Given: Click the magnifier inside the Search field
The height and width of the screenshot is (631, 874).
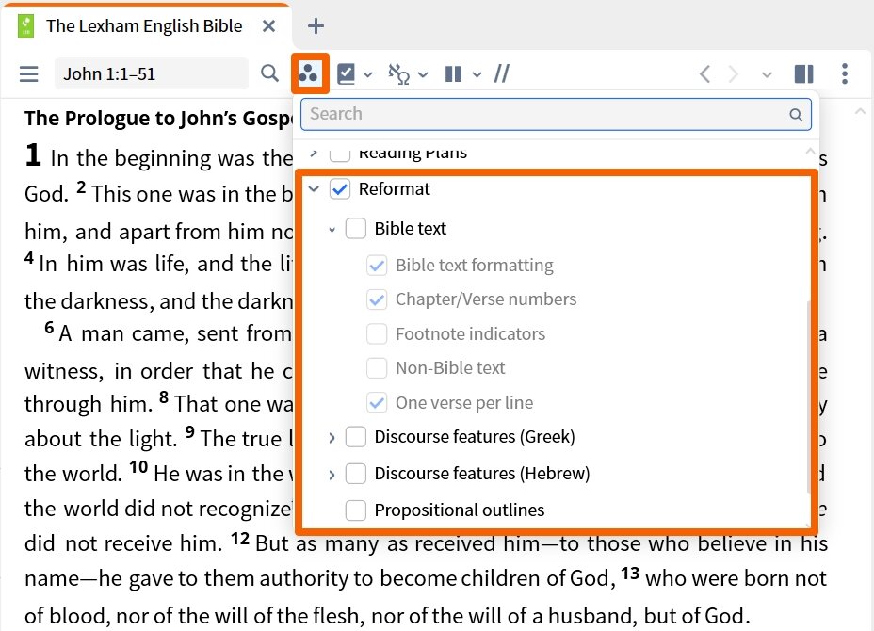Looking at the screenshot, I should click(x=796, y=115).
